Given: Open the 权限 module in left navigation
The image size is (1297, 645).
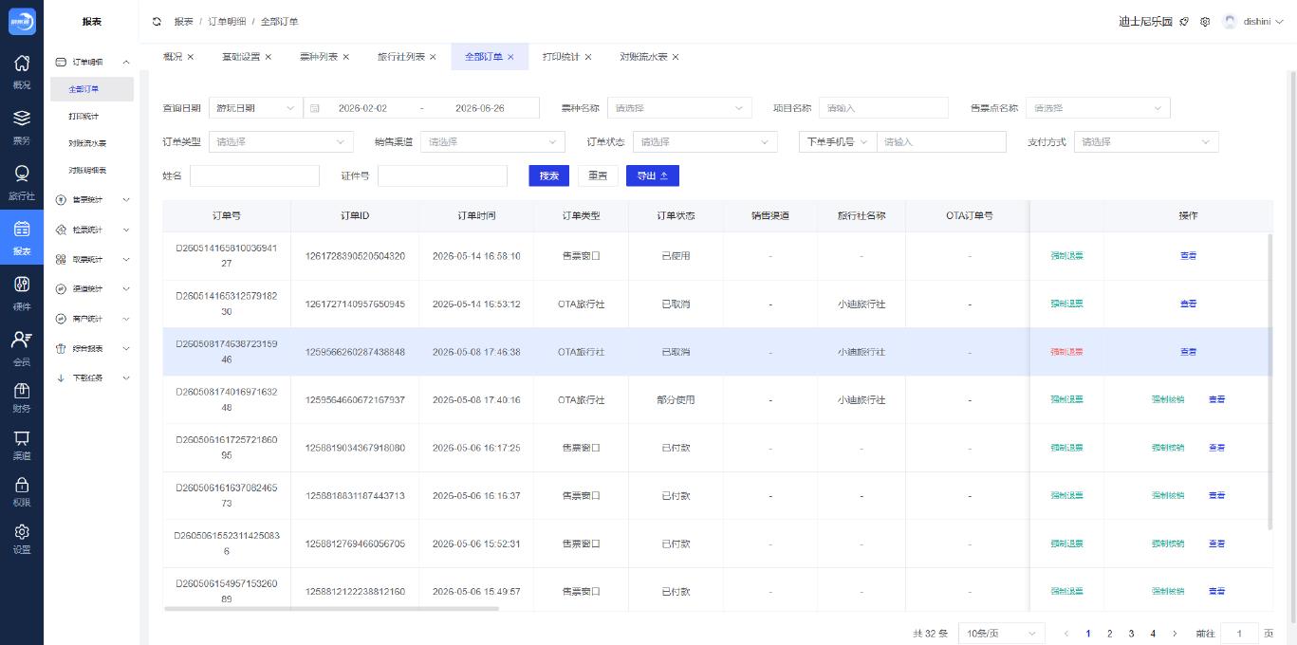Looking at the screenshot, I should pos(21,490).
